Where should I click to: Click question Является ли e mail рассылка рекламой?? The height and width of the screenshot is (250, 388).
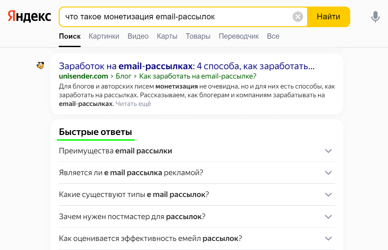(x=131, y=173)
